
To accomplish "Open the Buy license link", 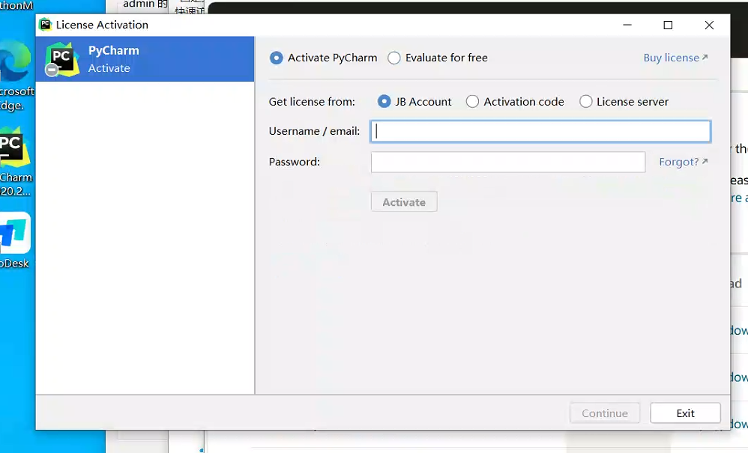I will pos(675,58).
